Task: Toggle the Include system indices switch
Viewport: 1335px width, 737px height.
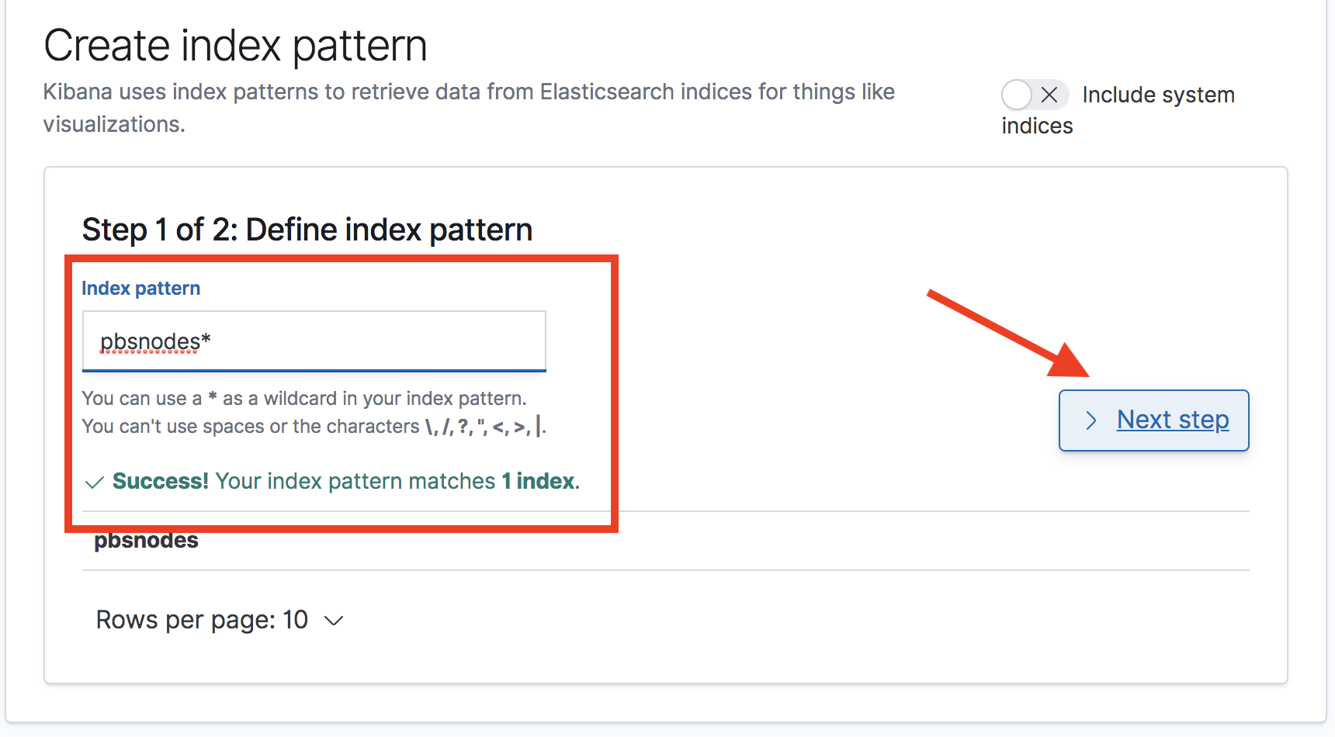Action: [1034, 95]
